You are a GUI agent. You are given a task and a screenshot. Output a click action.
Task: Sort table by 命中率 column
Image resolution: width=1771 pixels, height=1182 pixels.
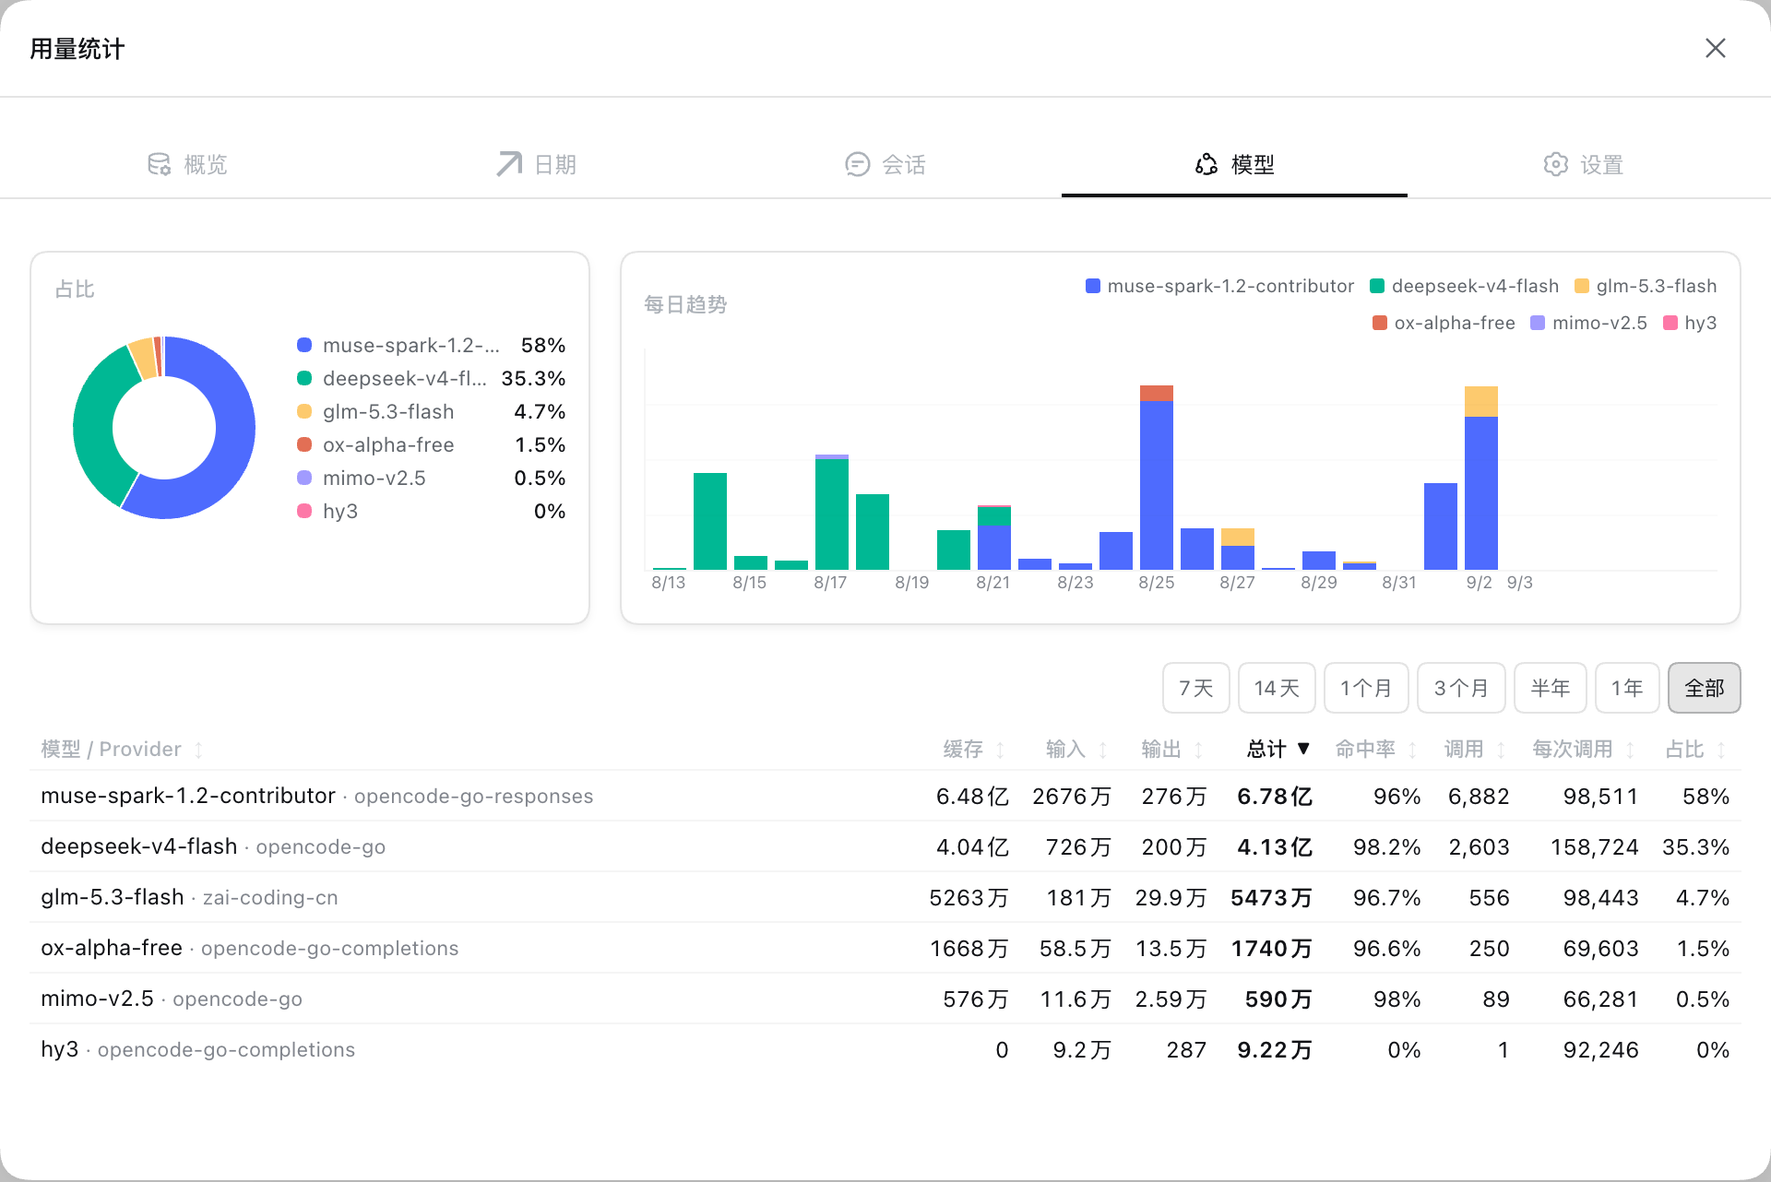click(1375, 749)
